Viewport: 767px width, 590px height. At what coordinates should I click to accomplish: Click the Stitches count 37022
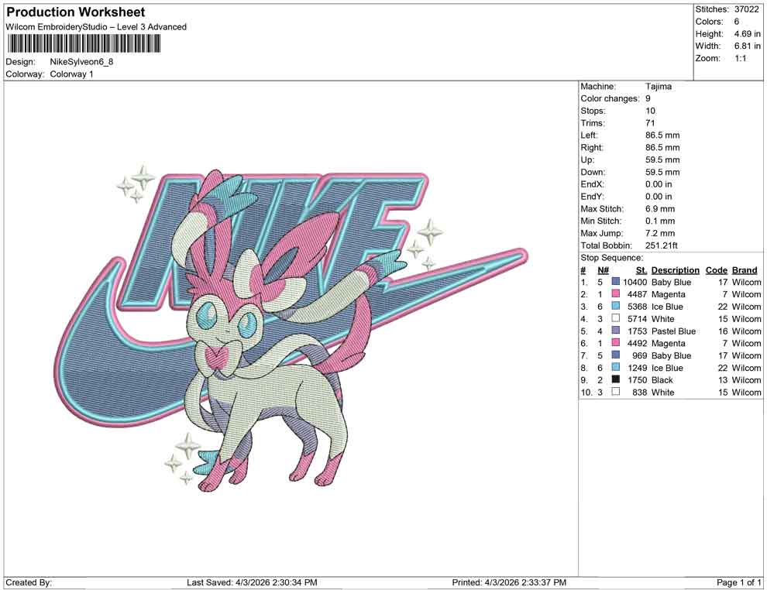pos(748,10)
